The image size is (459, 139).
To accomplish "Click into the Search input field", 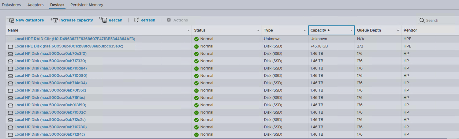I will pos(441,21).
